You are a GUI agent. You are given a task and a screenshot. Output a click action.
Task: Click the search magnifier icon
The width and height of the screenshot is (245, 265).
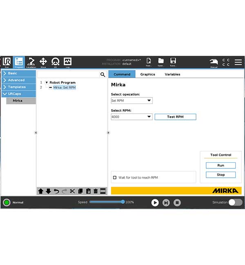click(x=102, y=74)
